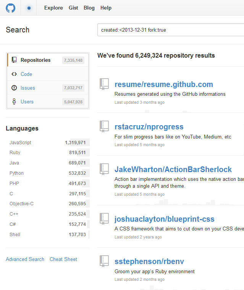The image size is (244, 290).
Task: Click the Users person icon in sidebar
Action: 14,101
